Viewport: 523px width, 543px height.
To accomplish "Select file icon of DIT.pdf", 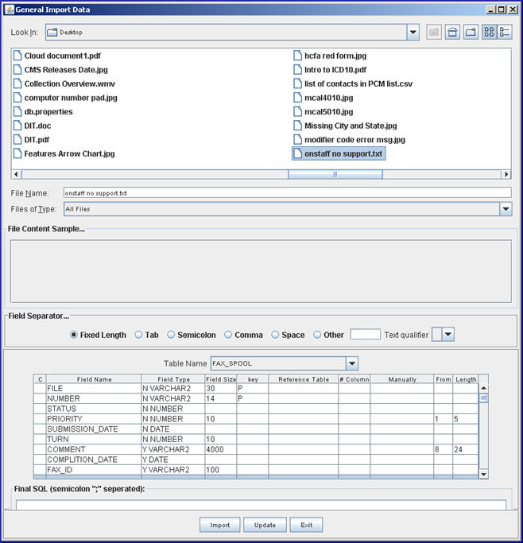I will tap(17, 140).
